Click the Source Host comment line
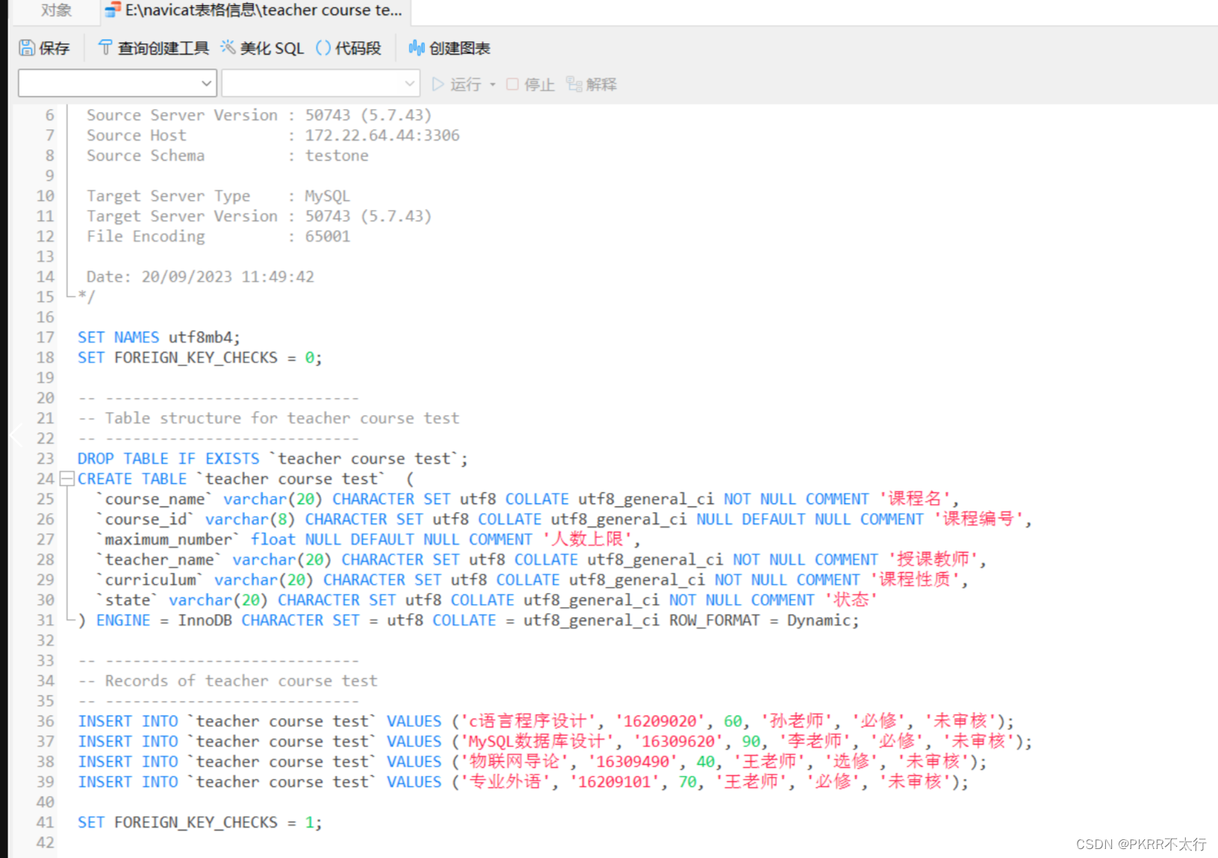The image size is (1218, 858). pyautogui.click(x=273, y=135)
